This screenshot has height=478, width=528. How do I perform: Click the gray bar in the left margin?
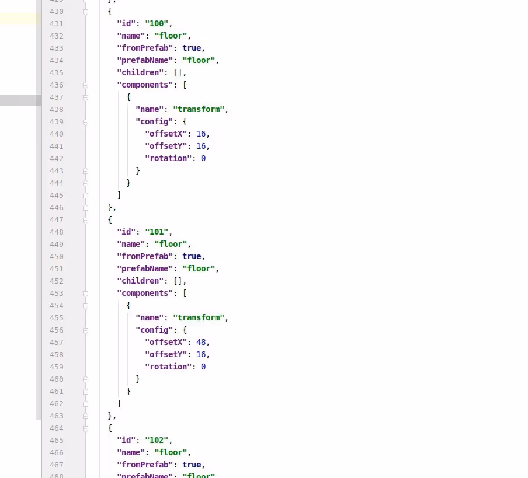point(20,100)
